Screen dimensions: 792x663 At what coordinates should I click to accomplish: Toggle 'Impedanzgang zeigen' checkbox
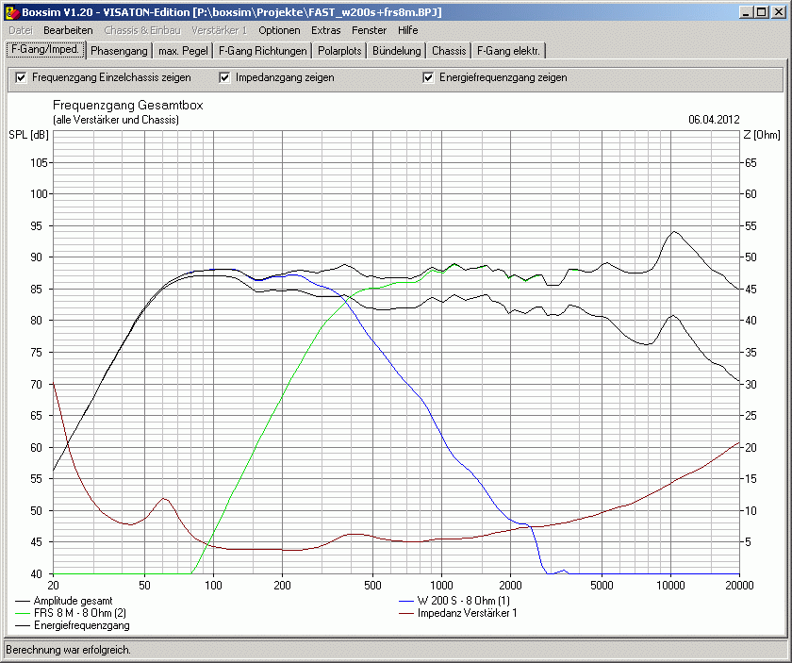coord(224,77)
